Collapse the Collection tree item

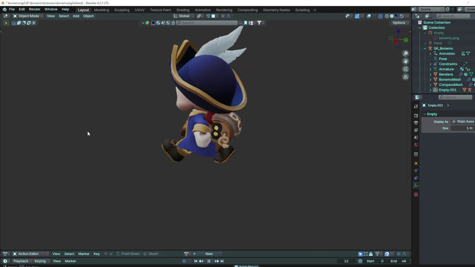pyautogui.click(x=420, y=28)
